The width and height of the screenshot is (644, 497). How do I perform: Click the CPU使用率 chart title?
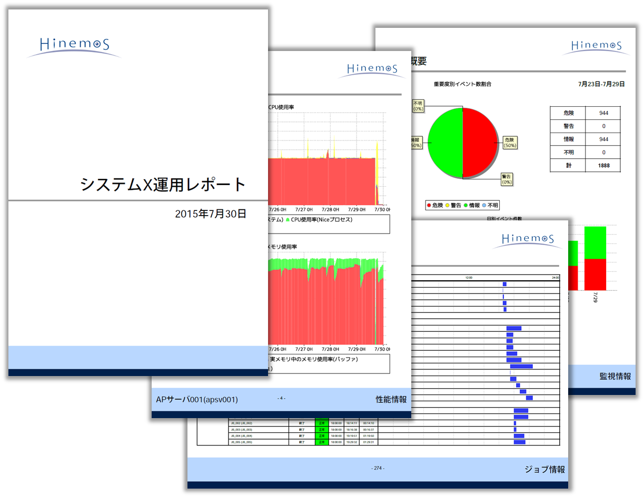point(281,107)
